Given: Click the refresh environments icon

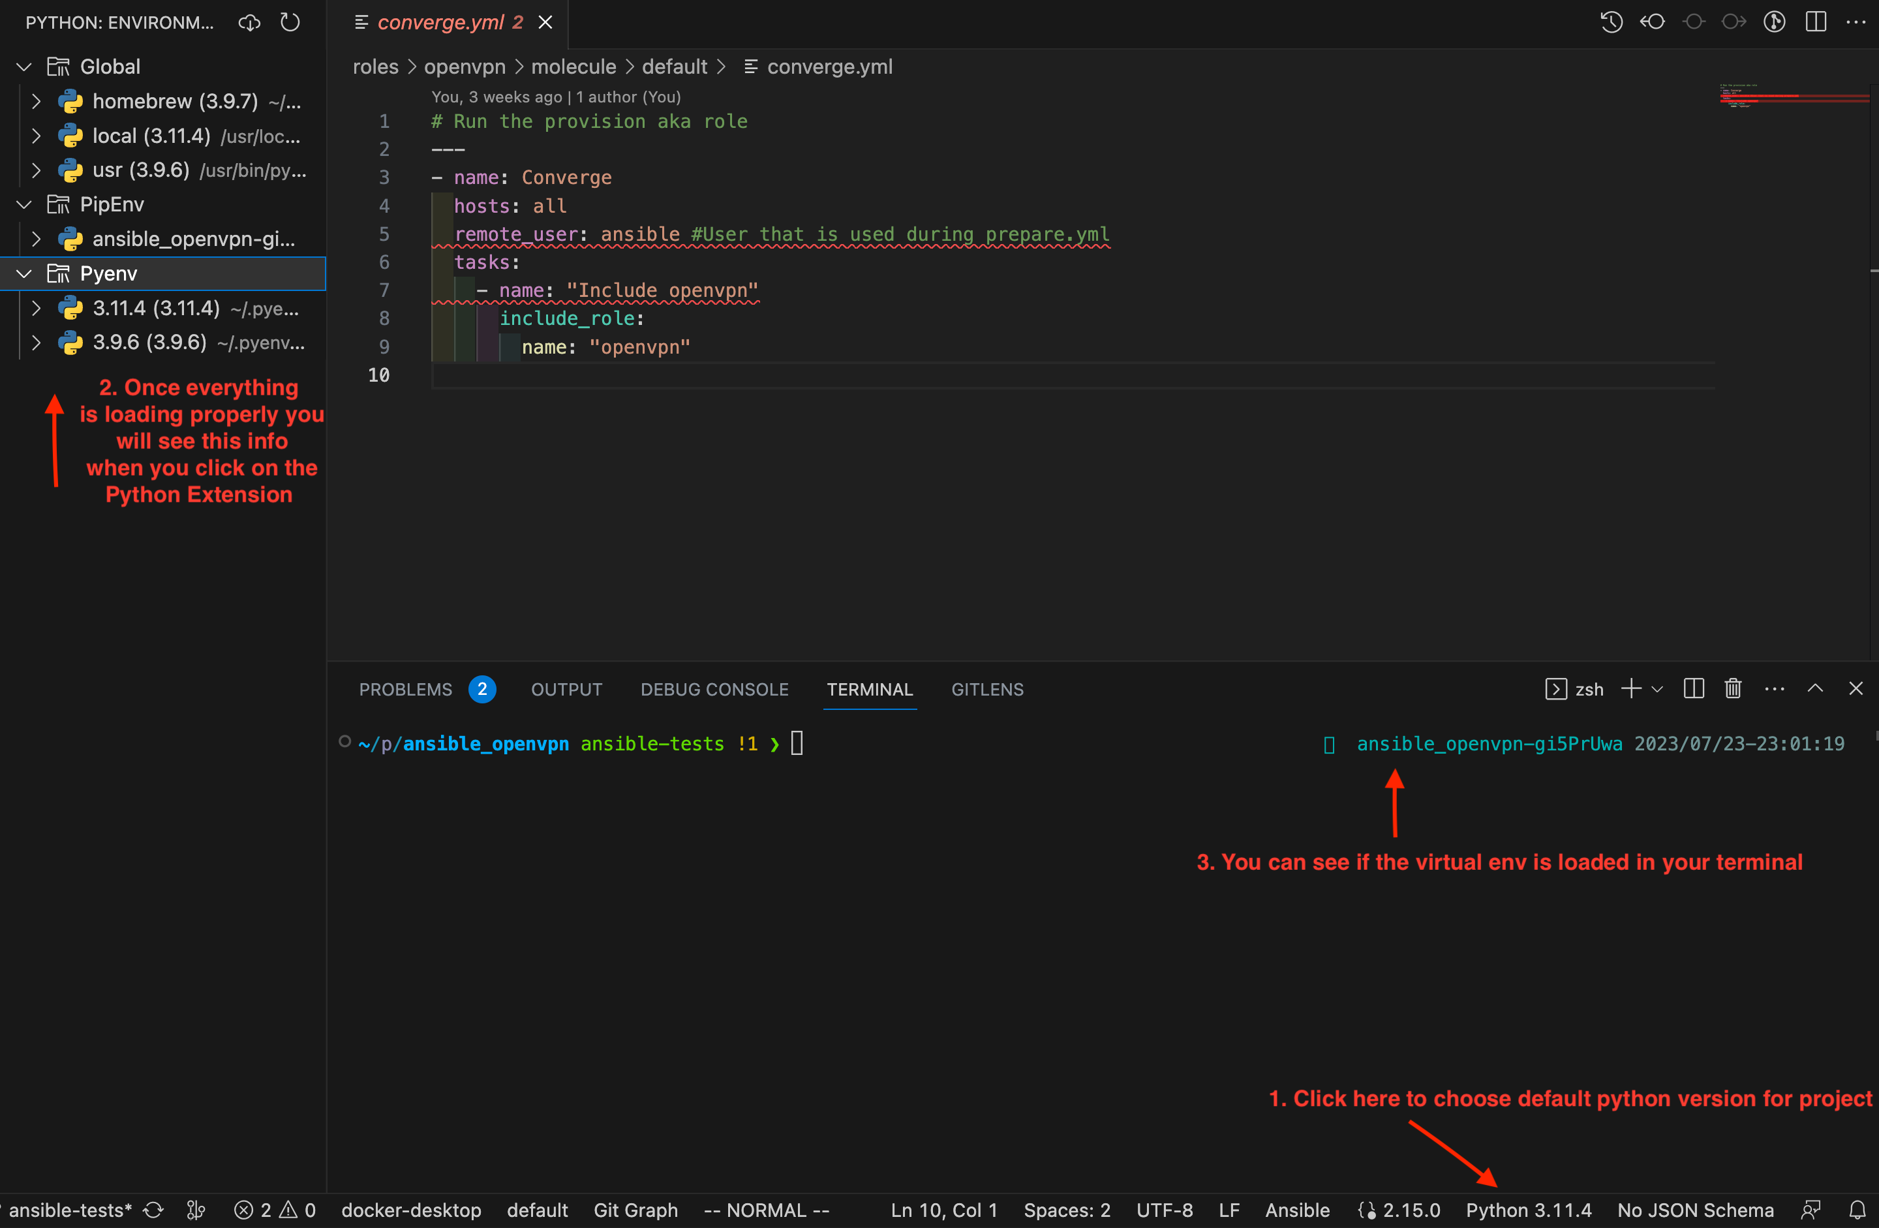Looking at the screenshot, I should click(290, 22).
